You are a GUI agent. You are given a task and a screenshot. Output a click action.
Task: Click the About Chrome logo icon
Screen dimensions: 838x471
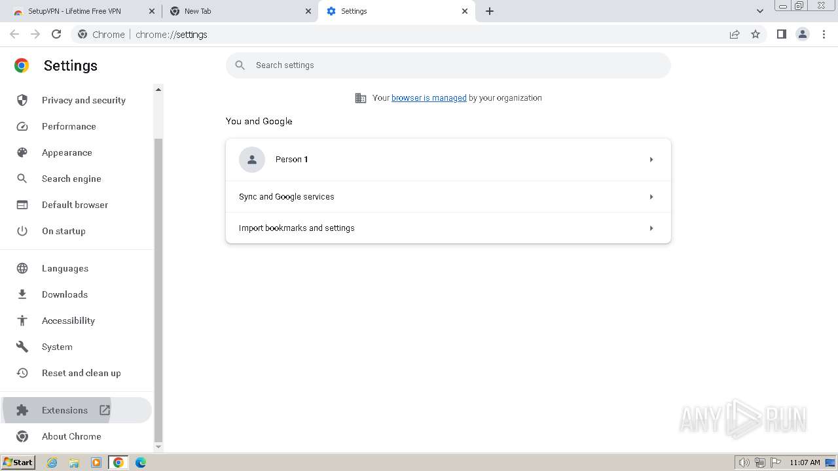(22, 436)
